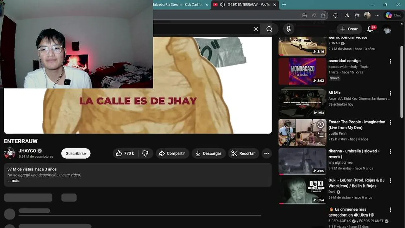Share the video via Compartir
The width and height of the screenshot is (405, 228).
point(172,153)
